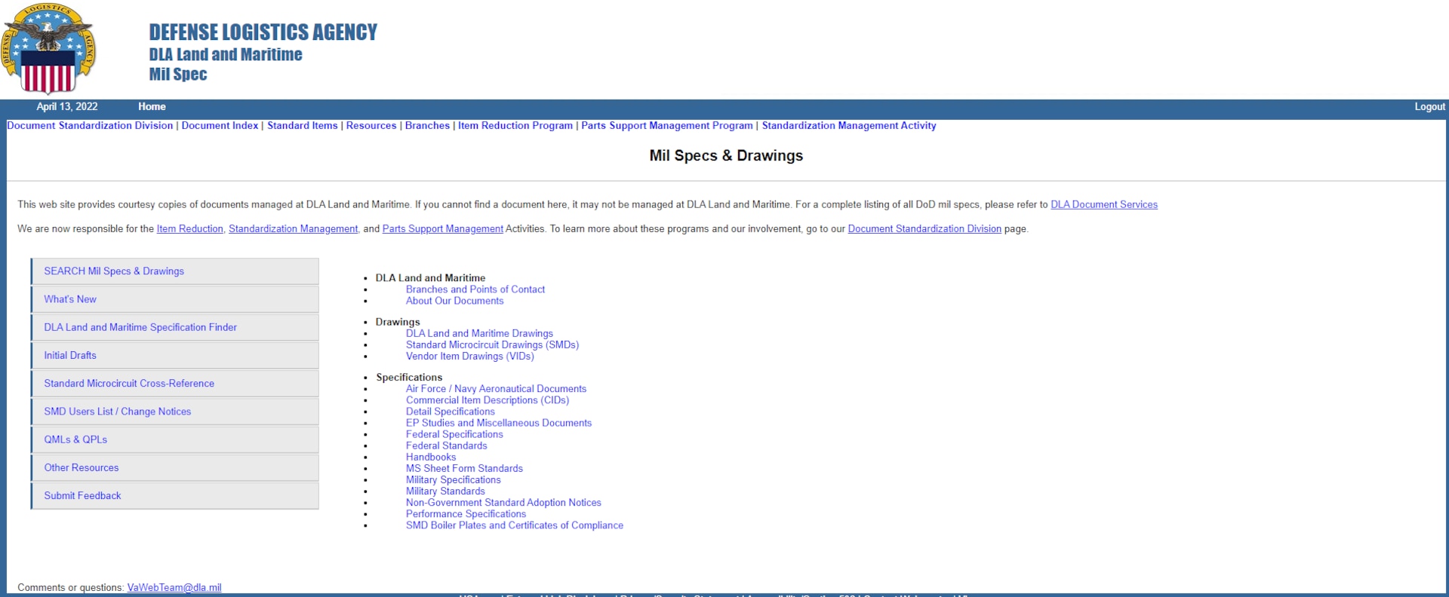Open the MS Sheet Form Standards link
The image size is (1449, 597).
(464, 468)
